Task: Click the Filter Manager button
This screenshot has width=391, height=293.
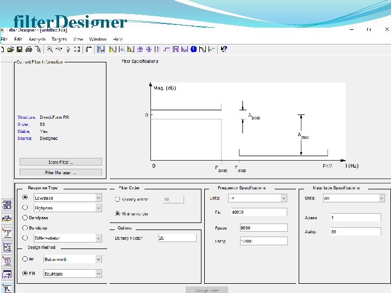Action: click(61, 173)
